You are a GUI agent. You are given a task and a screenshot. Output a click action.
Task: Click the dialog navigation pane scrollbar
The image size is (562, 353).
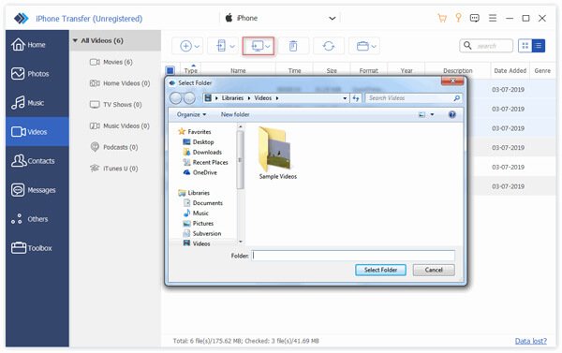click(x=240, y=160)
